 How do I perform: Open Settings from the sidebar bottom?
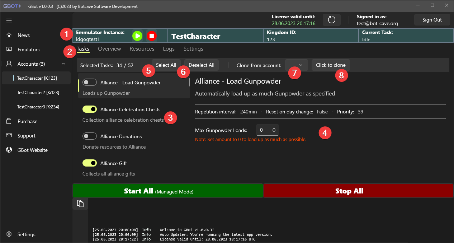pos(26,234)
